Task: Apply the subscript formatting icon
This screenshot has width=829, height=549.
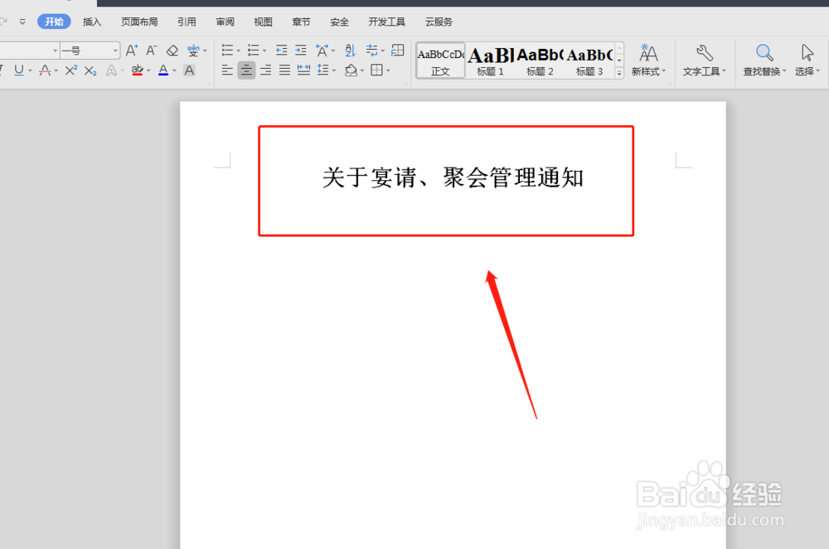Action: [88, 70]
